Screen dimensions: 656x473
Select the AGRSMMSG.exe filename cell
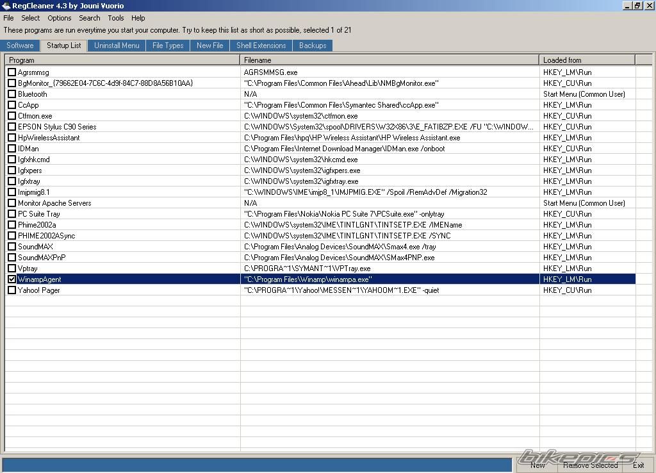click(x=390, y=72)
